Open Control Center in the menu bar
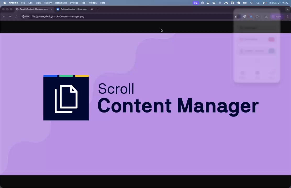This screenshot has width=291, height=188. tap(264, 3)
